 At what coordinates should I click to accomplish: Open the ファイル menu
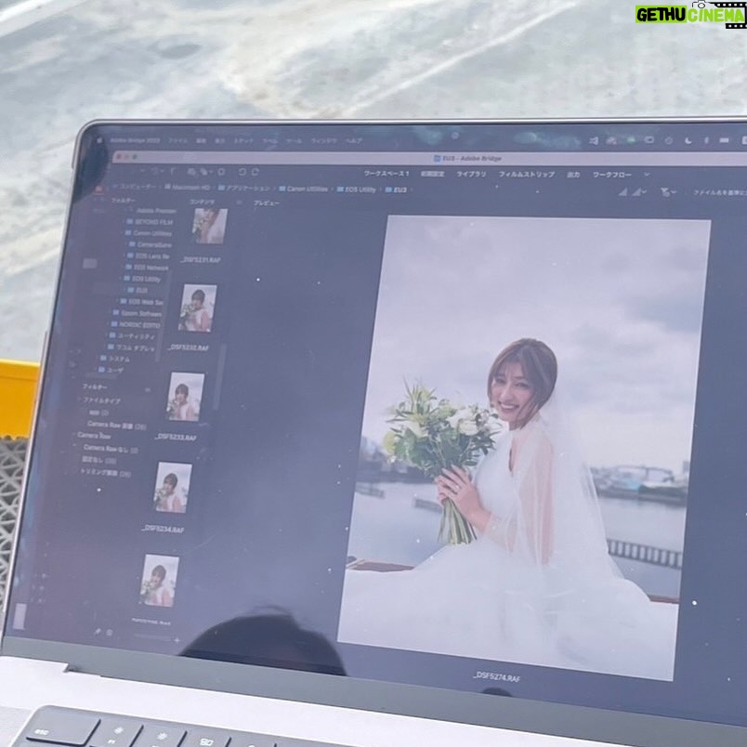[178, 140]
